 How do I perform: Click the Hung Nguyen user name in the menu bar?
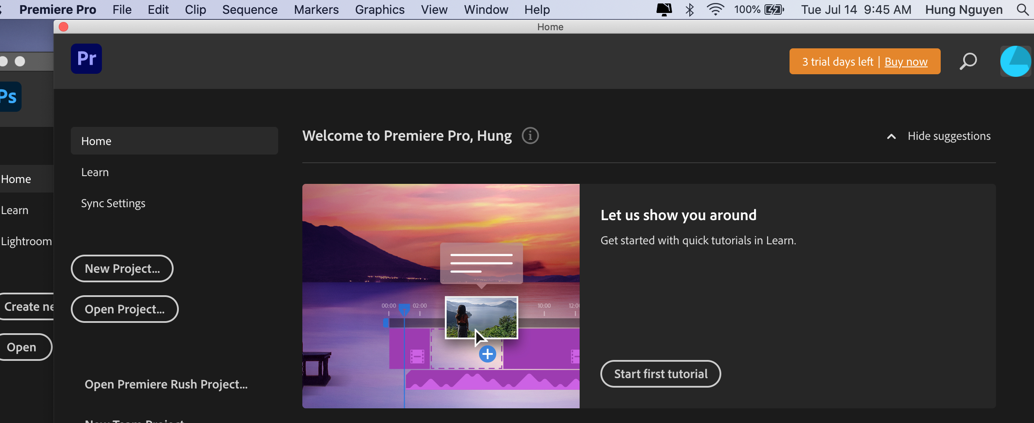tap(964, 9)
